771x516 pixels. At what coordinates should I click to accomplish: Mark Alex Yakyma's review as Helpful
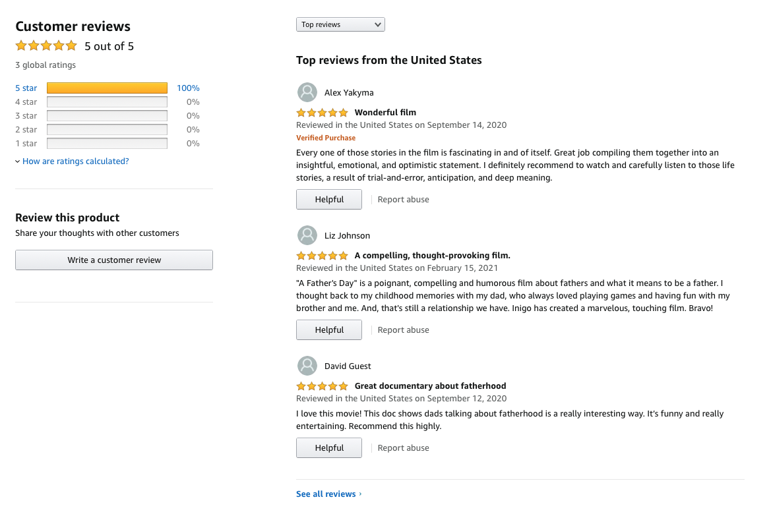click(x=329, y=200)
